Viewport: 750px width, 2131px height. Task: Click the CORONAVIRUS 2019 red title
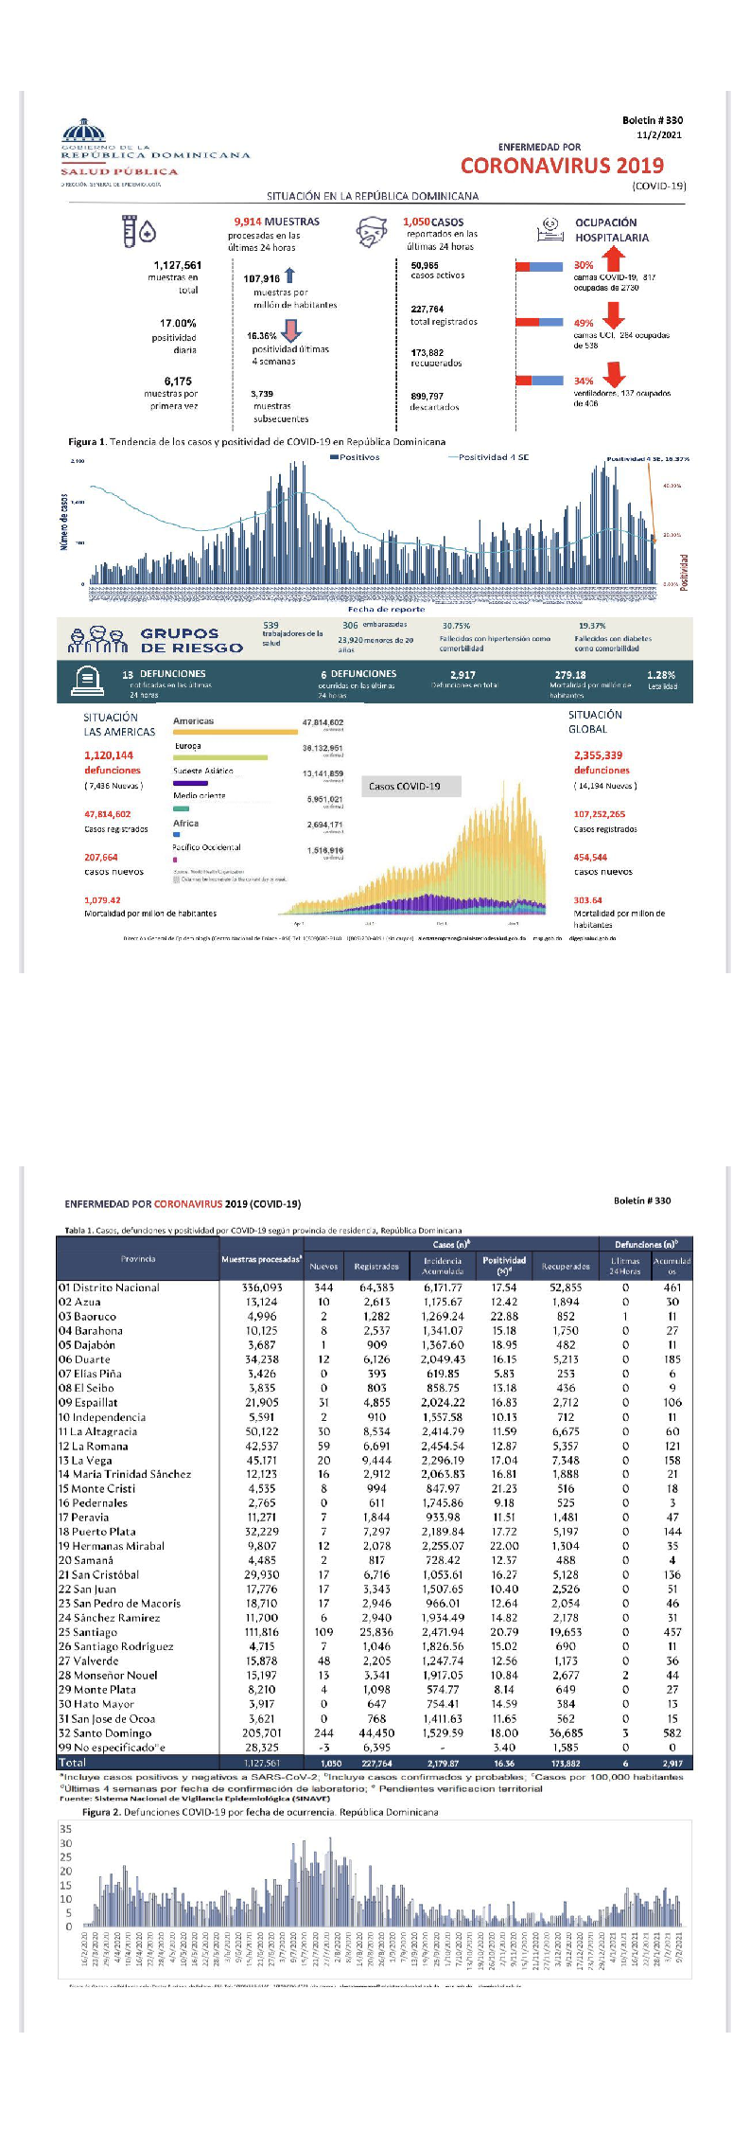[562, 166]
